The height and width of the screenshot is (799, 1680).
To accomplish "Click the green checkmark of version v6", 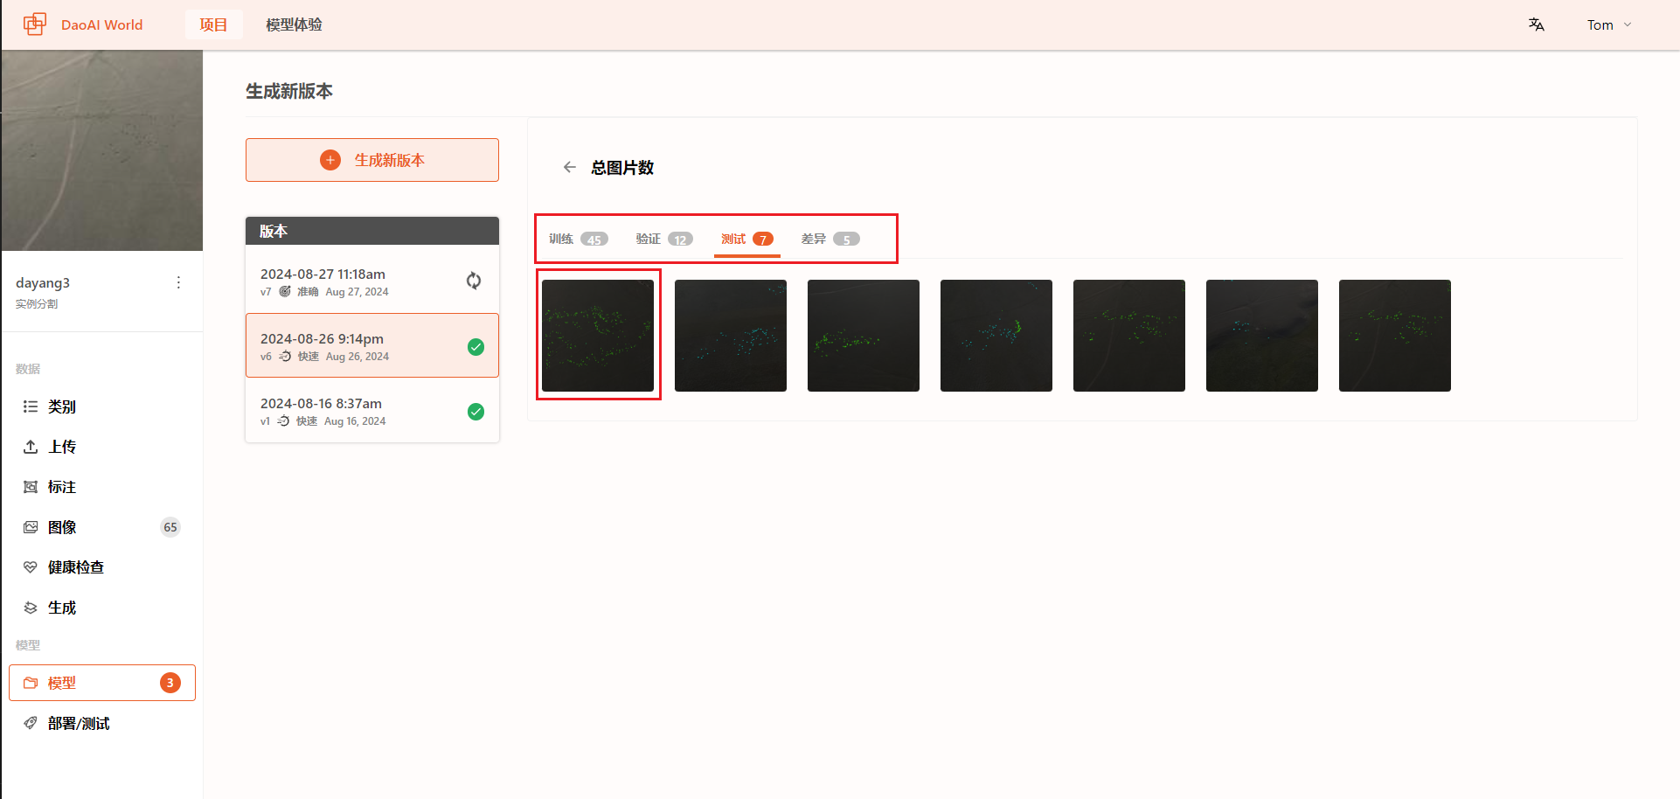I will coord(476,347).
